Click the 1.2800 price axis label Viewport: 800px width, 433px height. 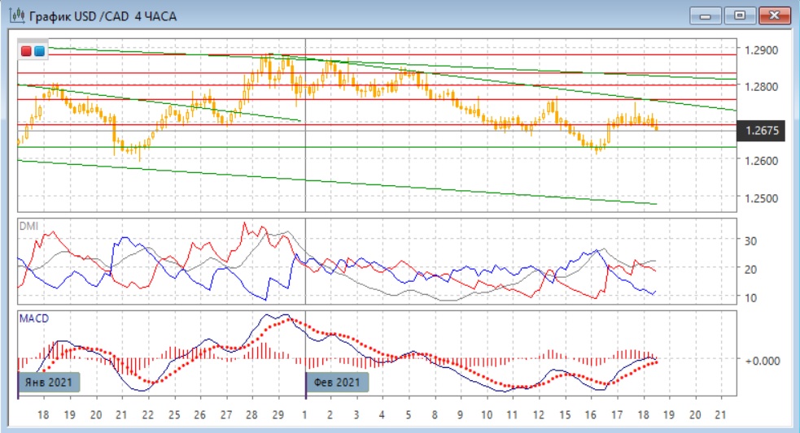(759, 87)
